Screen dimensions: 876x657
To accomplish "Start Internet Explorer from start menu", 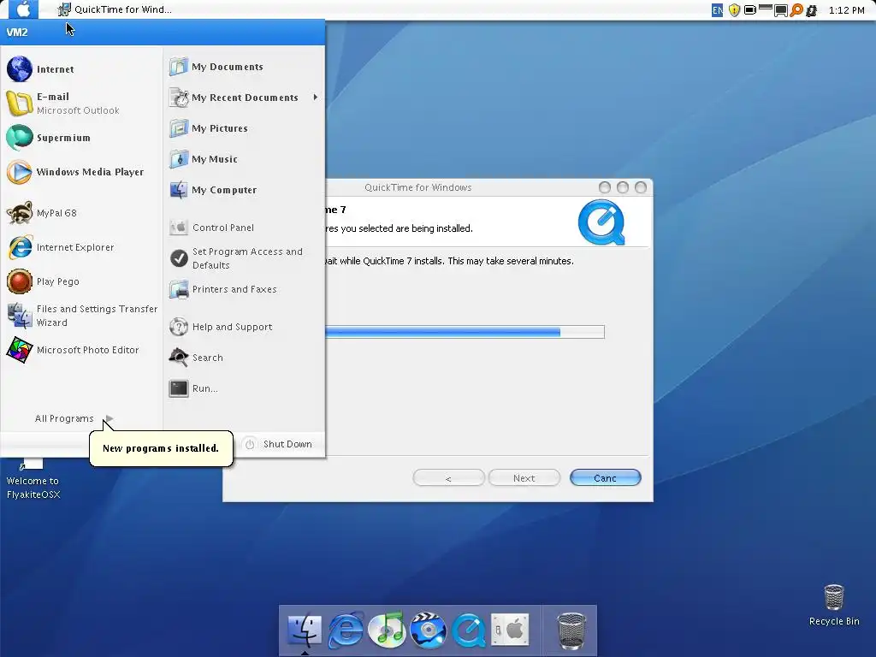I will point(81,247).
